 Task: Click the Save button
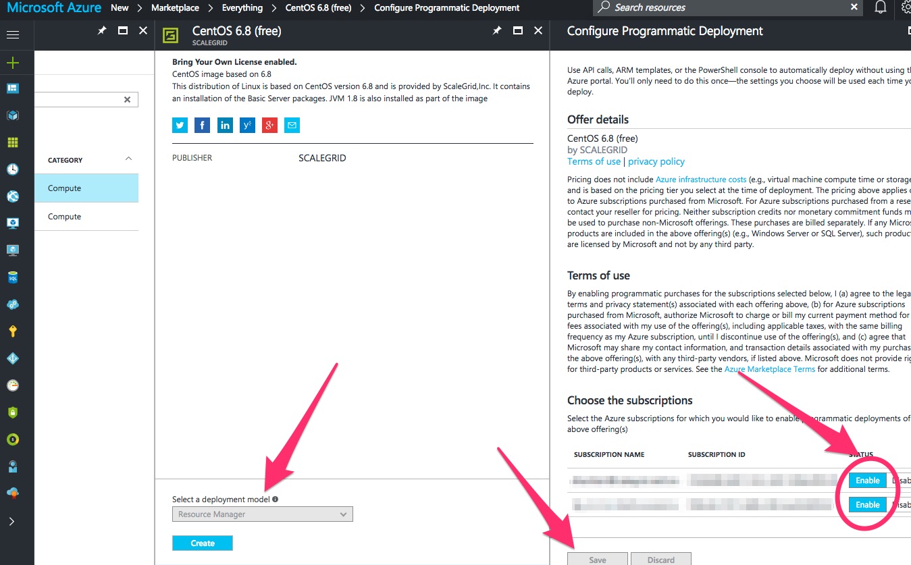coord(598,560)
